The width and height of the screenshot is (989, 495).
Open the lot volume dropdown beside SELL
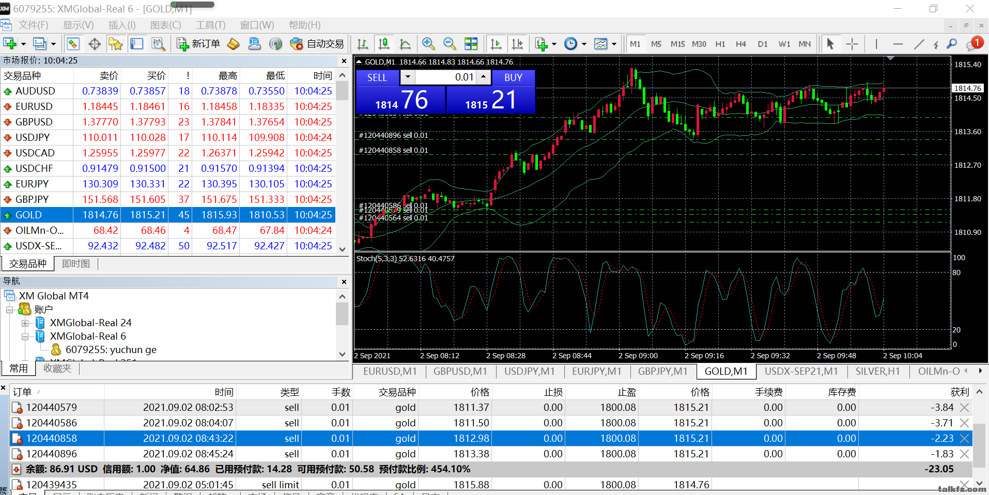408,77
